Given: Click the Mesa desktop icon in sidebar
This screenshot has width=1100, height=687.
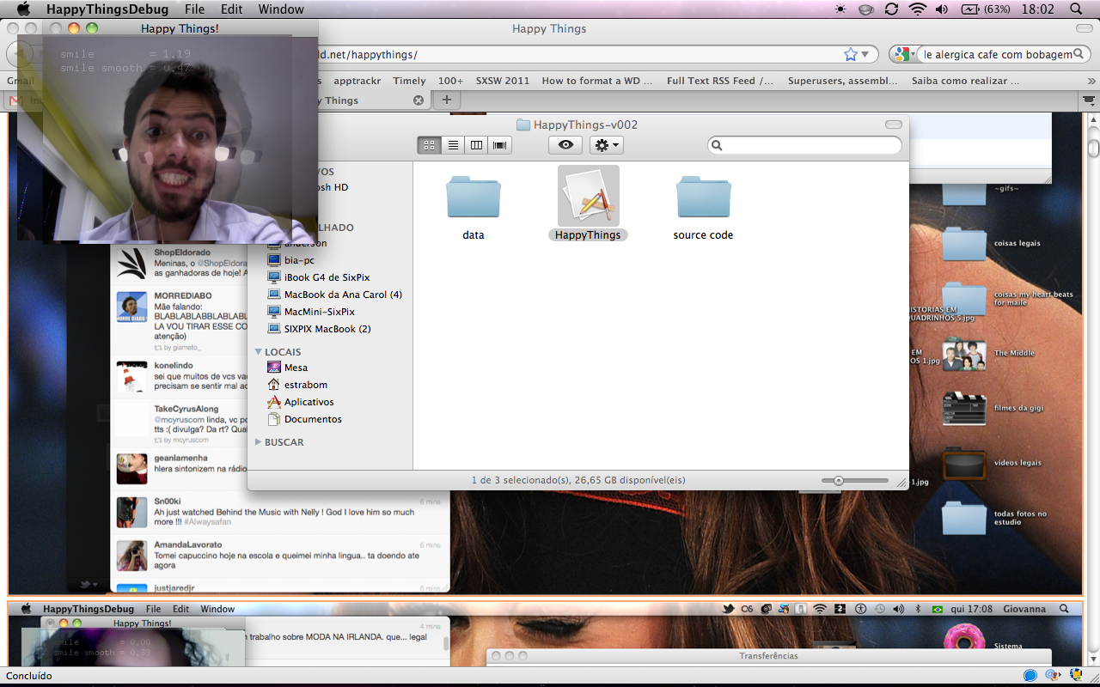Looking at the screenshot, I should (x=274, y=368).
